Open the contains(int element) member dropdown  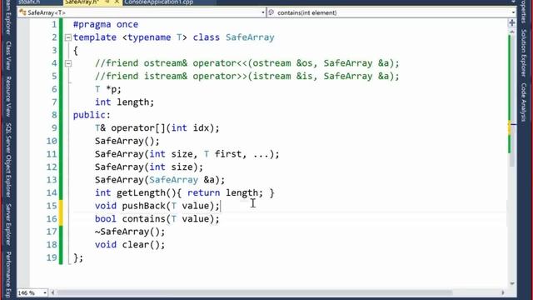click(513, 12)
